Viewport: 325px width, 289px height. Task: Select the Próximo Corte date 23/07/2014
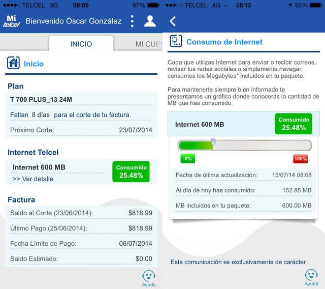pyautogui.click(x=136, y=130)
